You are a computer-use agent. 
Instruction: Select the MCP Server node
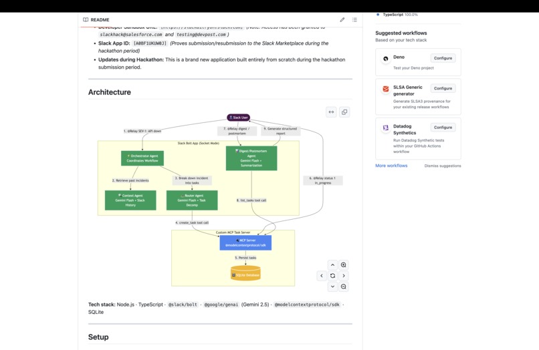(x=245, y=242)
